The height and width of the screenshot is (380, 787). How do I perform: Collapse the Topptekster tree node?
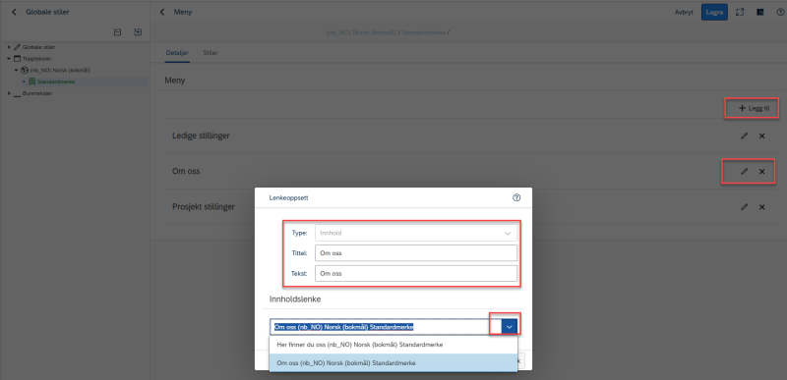(9, 59)
